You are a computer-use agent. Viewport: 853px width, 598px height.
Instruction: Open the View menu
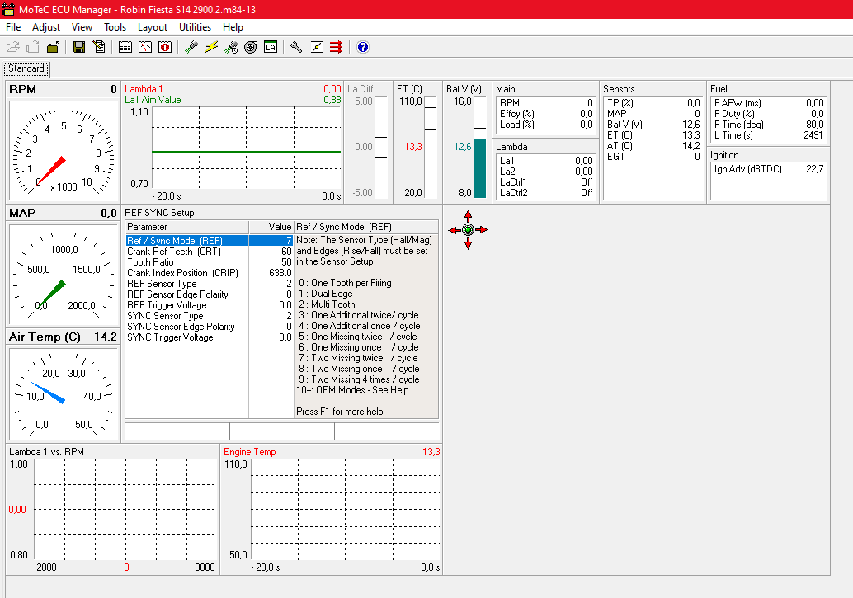82,27
